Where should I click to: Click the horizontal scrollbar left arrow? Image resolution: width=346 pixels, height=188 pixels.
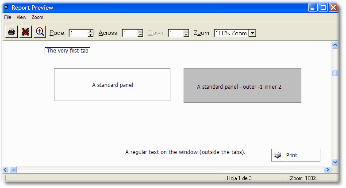pos(5,169)
